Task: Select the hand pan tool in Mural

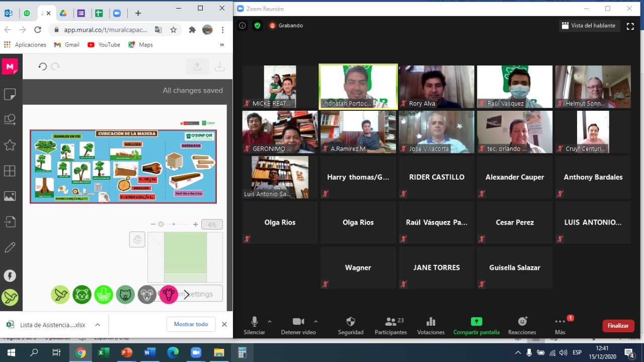Action: pyautogui.click(x=137, y=239)
